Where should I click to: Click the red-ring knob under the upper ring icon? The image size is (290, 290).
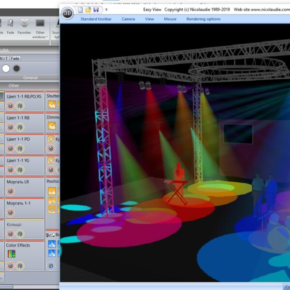(51, 148)
